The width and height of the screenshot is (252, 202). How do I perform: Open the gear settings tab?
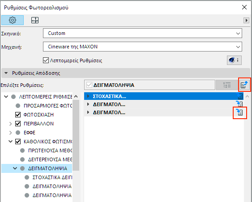coord(13,20)
